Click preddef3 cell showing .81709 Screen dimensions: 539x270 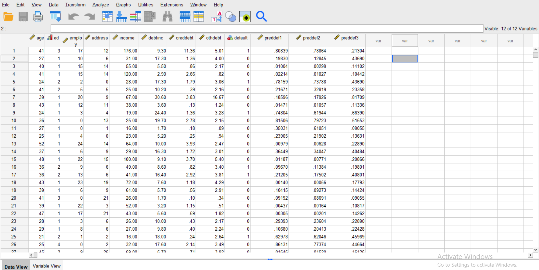(346, 97)
